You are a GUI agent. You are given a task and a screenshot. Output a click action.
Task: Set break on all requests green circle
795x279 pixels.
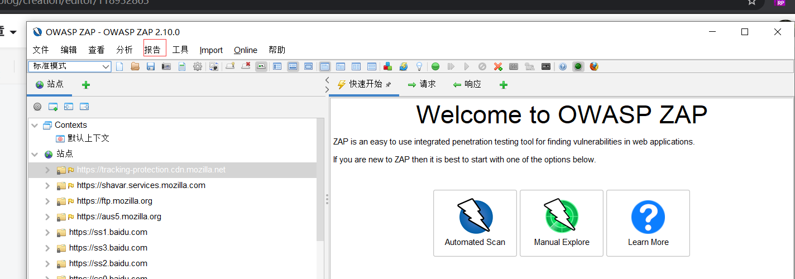435,66
